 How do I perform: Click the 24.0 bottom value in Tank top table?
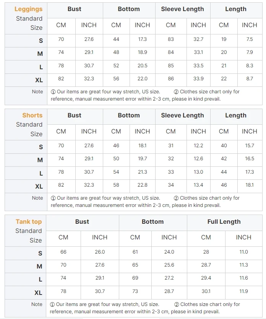pyautogui.click(x=169, y=252)
